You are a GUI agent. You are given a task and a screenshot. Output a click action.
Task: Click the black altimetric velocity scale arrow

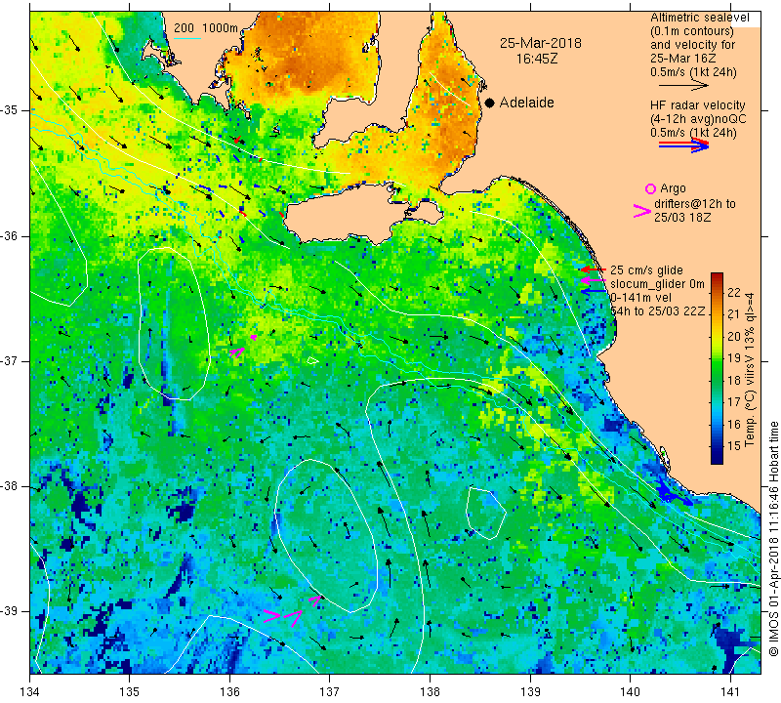point(683,86)
